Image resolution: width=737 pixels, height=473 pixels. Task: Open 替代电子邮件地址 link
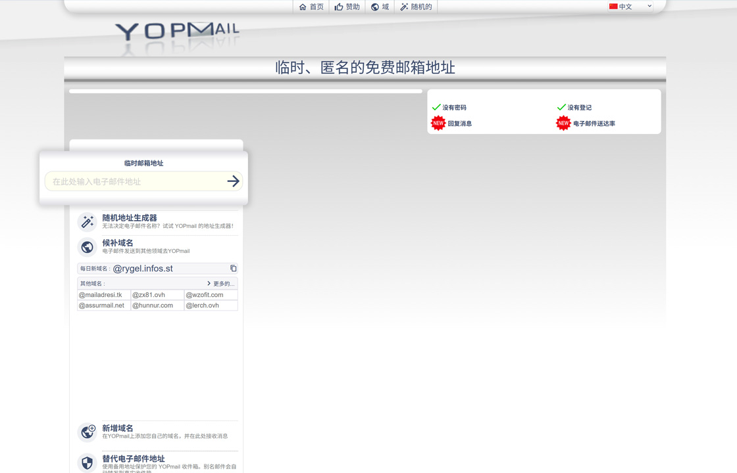click(x=134, y=459)
